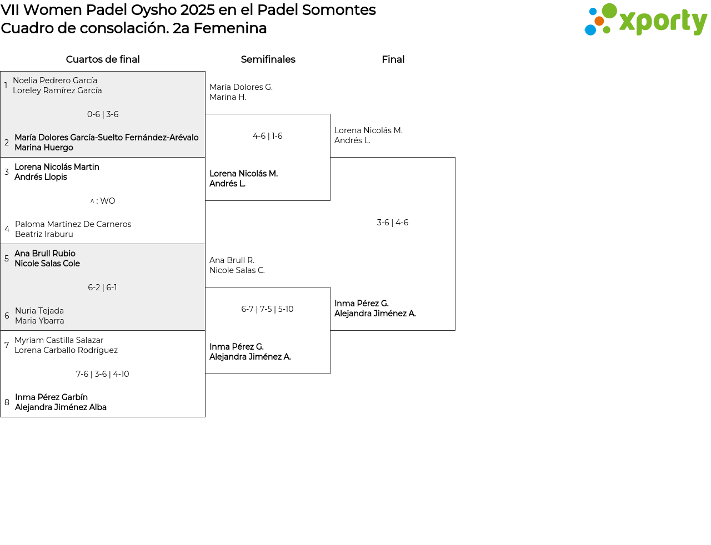
Task: Click the Final column header
Action: [x=393, y=59]
